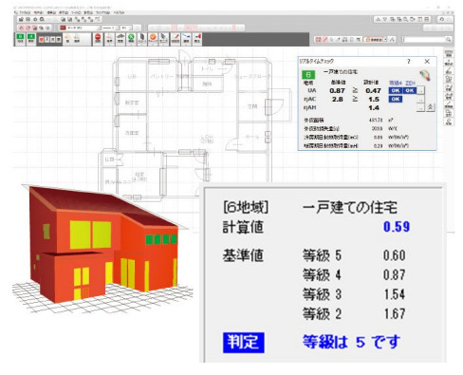
Task: Click the [6地域] label in the enlarged panel
Action: (x=246, y=208)
